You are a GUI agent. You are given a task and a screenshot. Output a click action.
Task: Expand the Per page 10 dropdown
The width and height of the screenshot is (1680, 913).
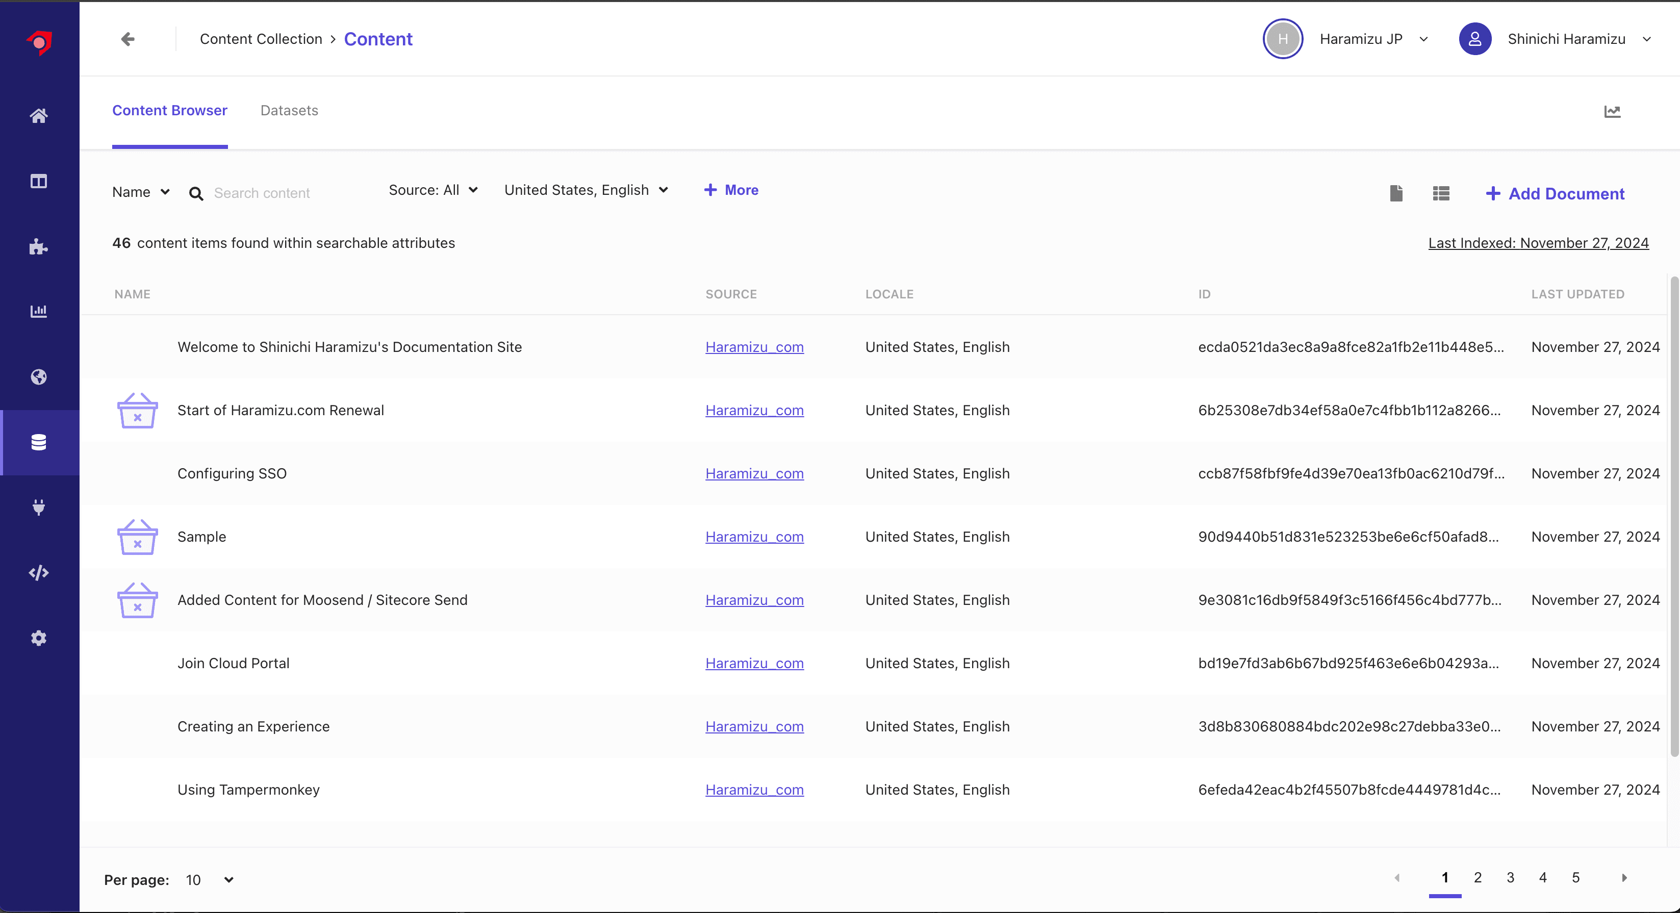[209, 880]
